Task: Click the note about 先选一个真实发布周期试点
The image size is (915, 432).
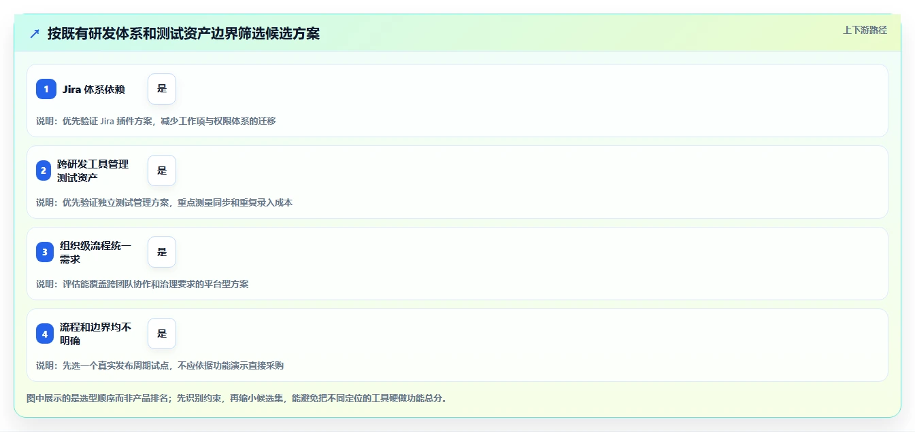Action: click(x=160, y=365)
